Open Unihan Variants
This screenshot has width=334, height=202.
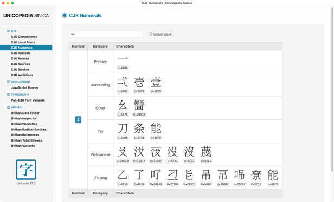click(23, 146)
